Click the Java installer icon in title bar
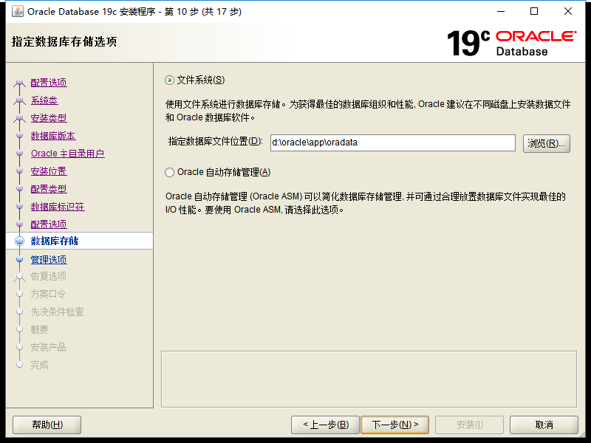Image resolution: width=591 pixels, height=443 pixels. tap(17, 12)
